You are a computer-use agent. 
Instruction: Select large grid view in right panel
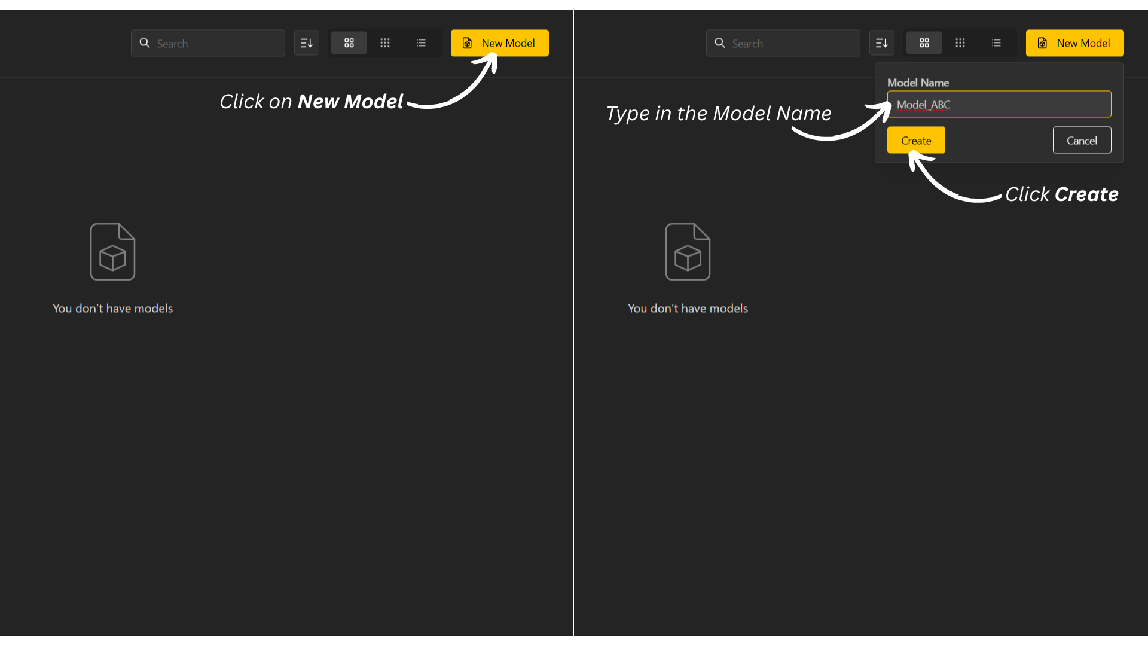[924, 43]
